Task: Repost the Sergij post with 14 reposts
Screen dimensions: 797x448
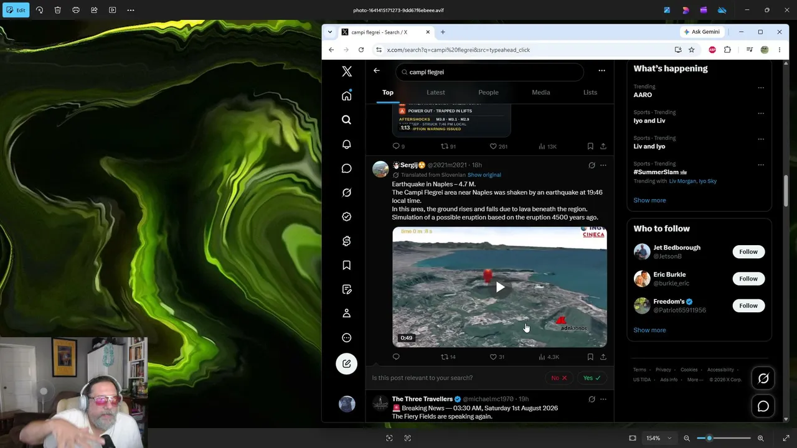Action: [x=448, y=357]
